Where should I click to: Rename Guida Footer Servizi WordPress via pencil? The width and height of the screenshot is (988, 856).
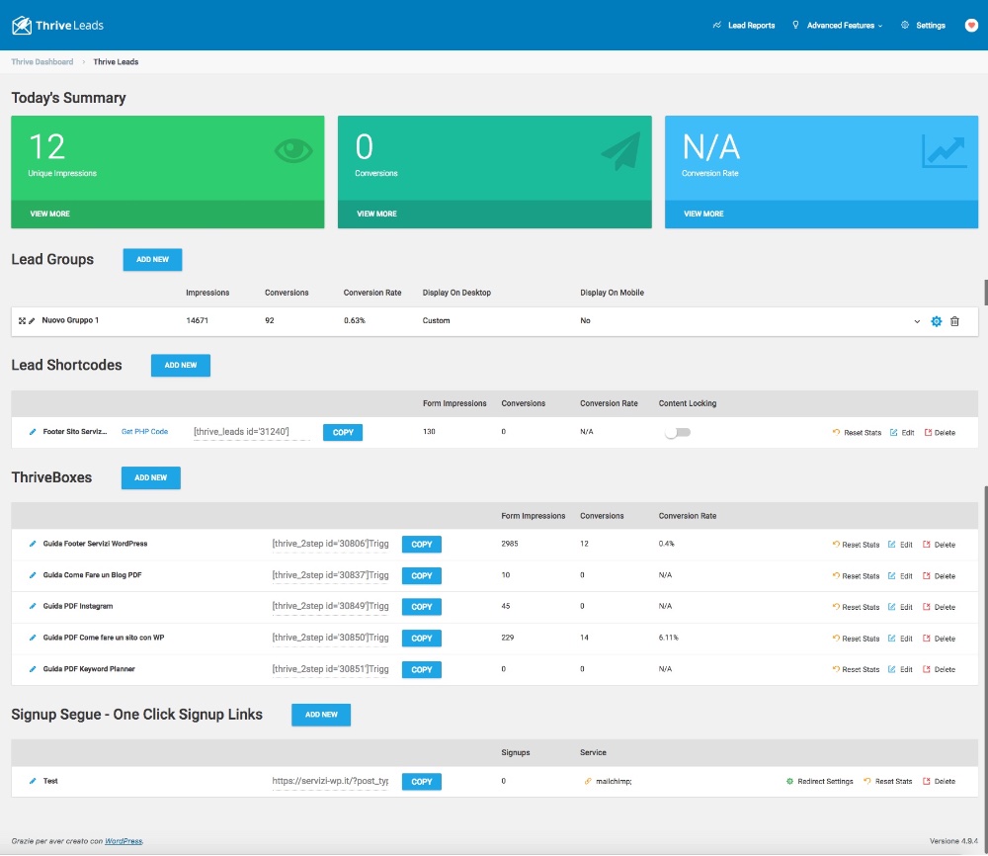pyautogui.click(x=33, y=544)
